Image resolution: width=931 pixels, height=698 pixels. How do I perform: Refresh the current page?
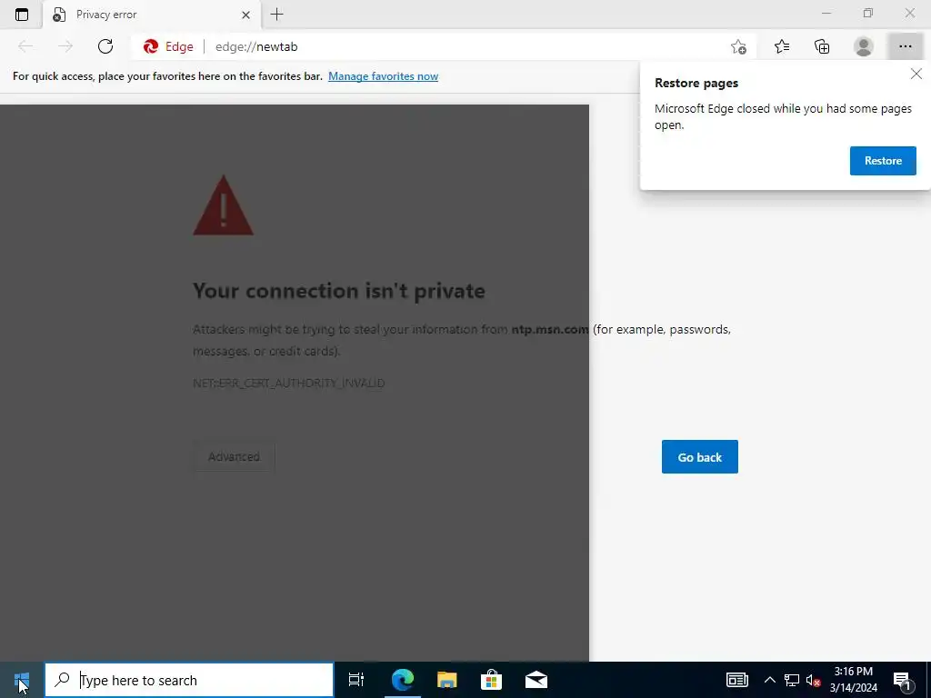tap(105, 46)
